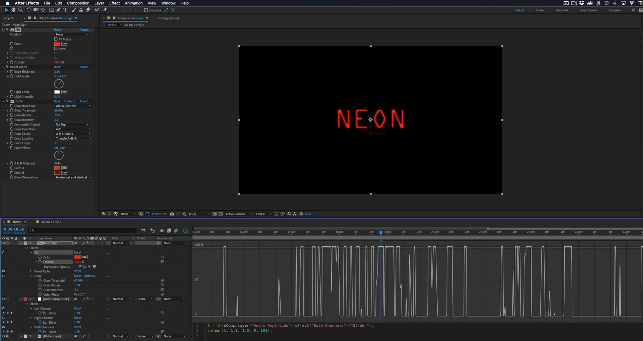Switch to the Project panel tab
This screenshot has width=643, height=341.
[8, 18]
